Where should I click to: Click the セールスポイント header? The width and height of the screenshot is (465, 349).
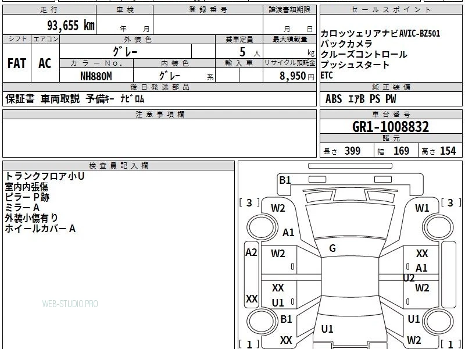pyautogui.click(x=391, y=10)
